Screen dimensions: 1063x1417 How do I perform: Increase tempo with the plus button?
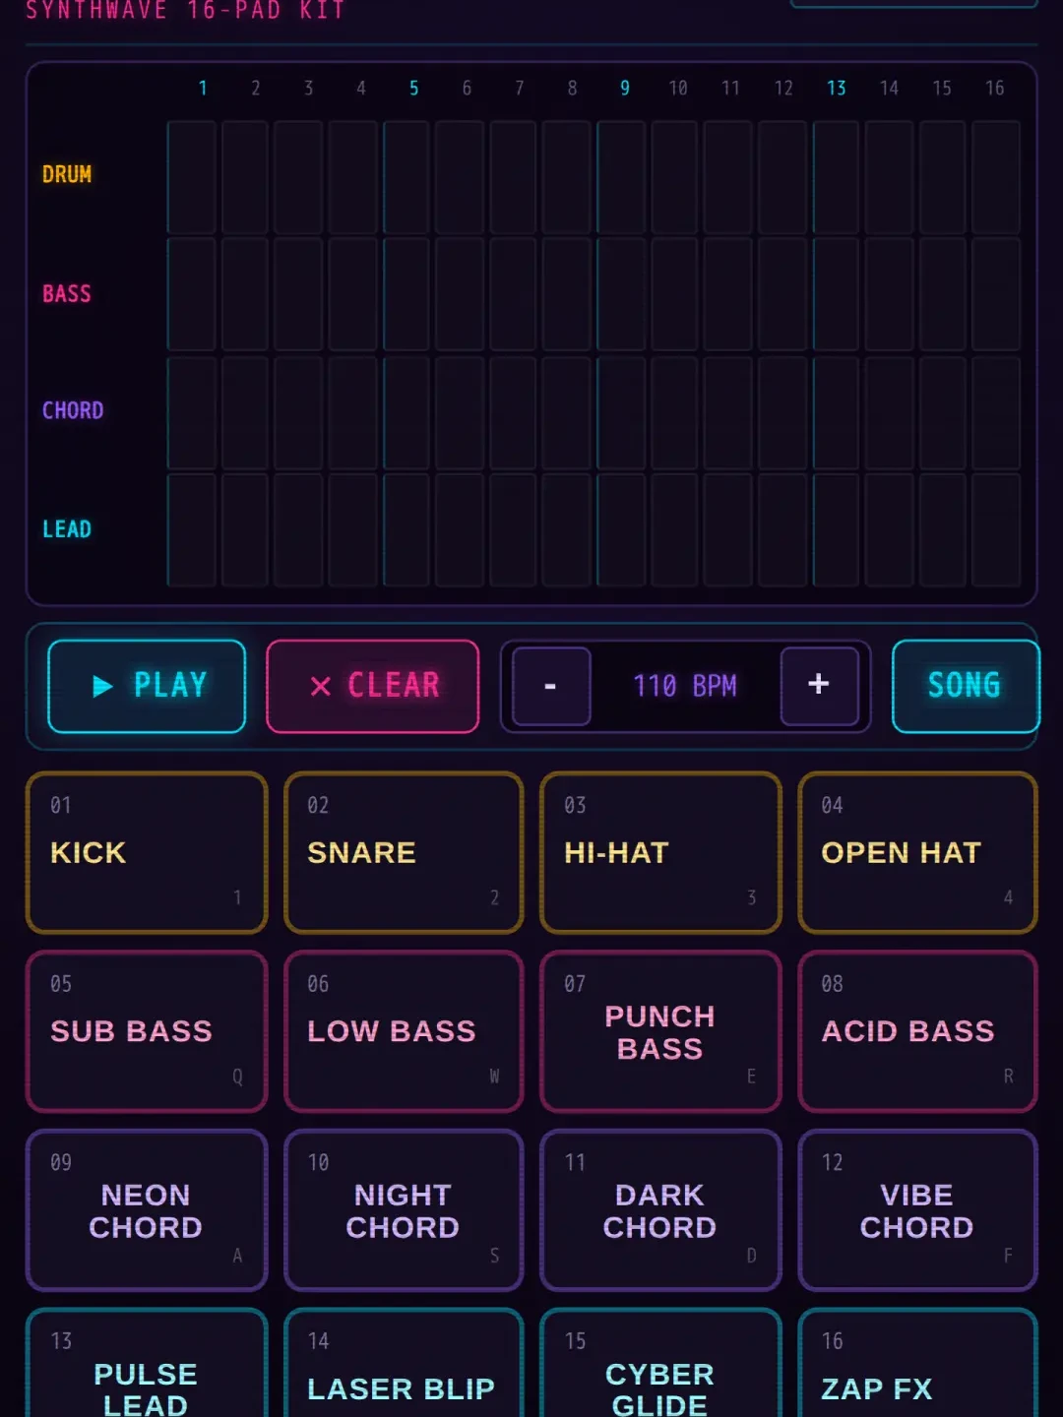[820, 686]
